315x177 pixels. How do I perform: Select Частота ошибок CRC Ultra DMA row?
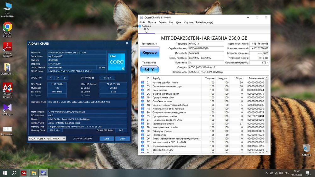click(203, 142)
